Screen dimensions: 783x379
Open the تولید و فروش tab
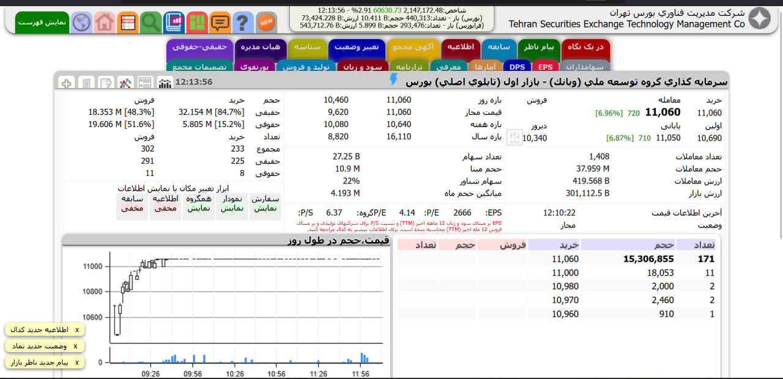click(306, 67)
